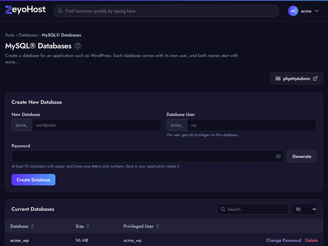Expand the acme account dropdown chevron
This screenshot has height=246, width=328.
[x=316, y=11]
